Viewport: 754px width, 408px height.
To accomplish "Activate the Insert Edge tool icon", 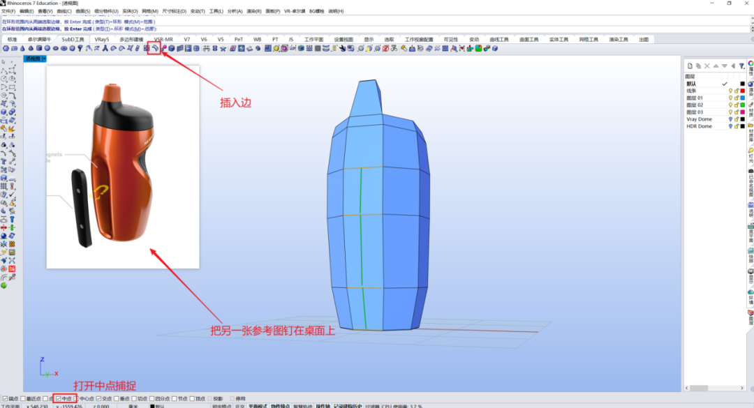I will 154,48.
